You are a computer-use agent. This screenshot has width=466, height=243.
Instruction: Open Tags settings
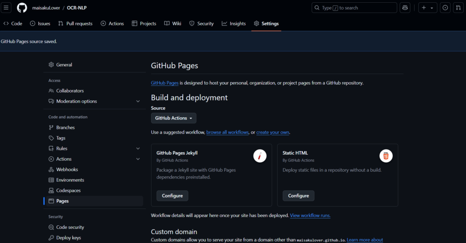pos(95,138)
